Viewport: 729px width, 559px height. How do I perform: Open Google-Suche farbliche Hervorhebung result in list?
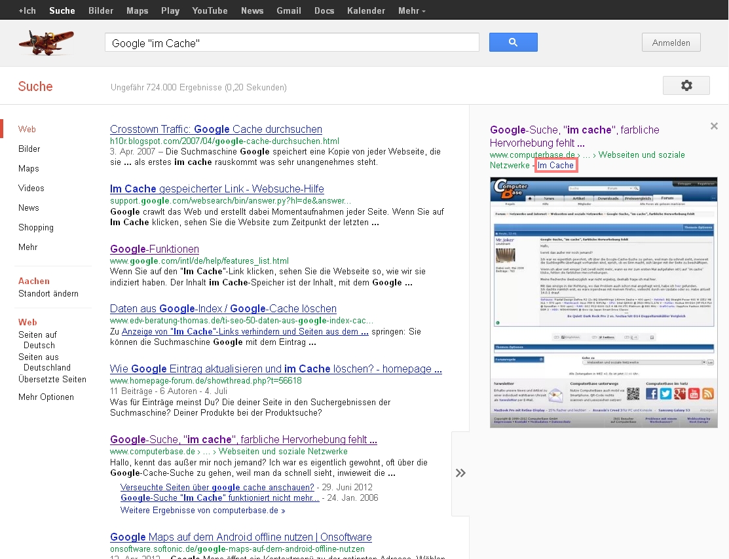[x=243, y=440]
